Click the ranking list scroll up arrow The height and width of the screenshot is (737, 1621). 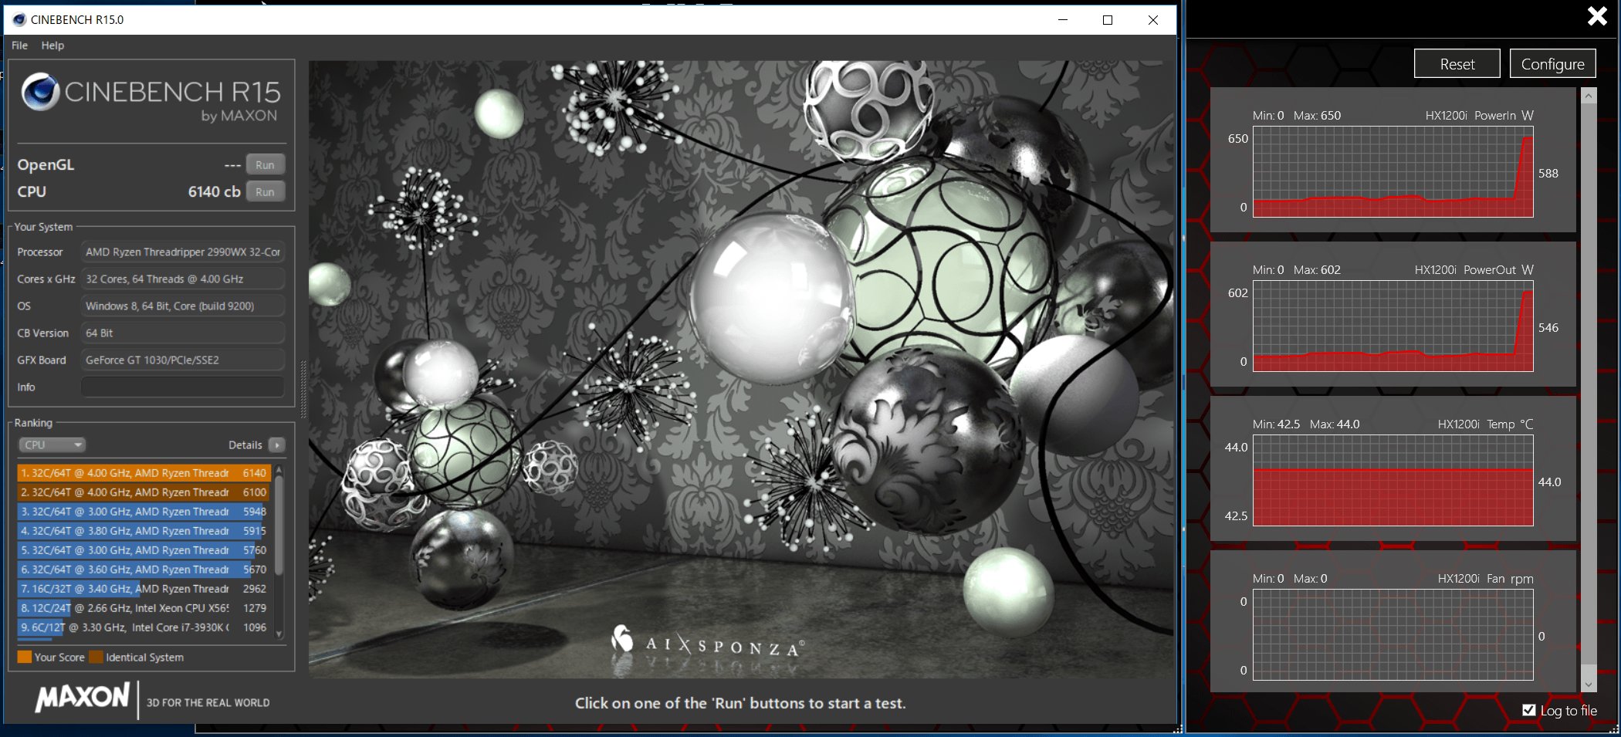(279, 469)
